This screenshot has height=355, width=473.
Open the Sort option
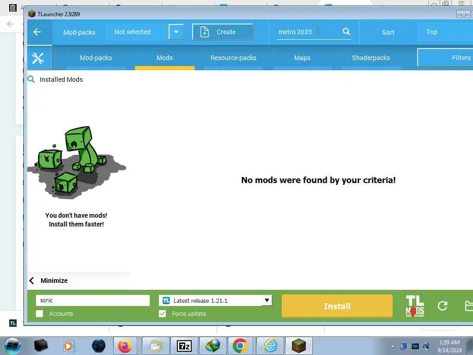point(388,32)
